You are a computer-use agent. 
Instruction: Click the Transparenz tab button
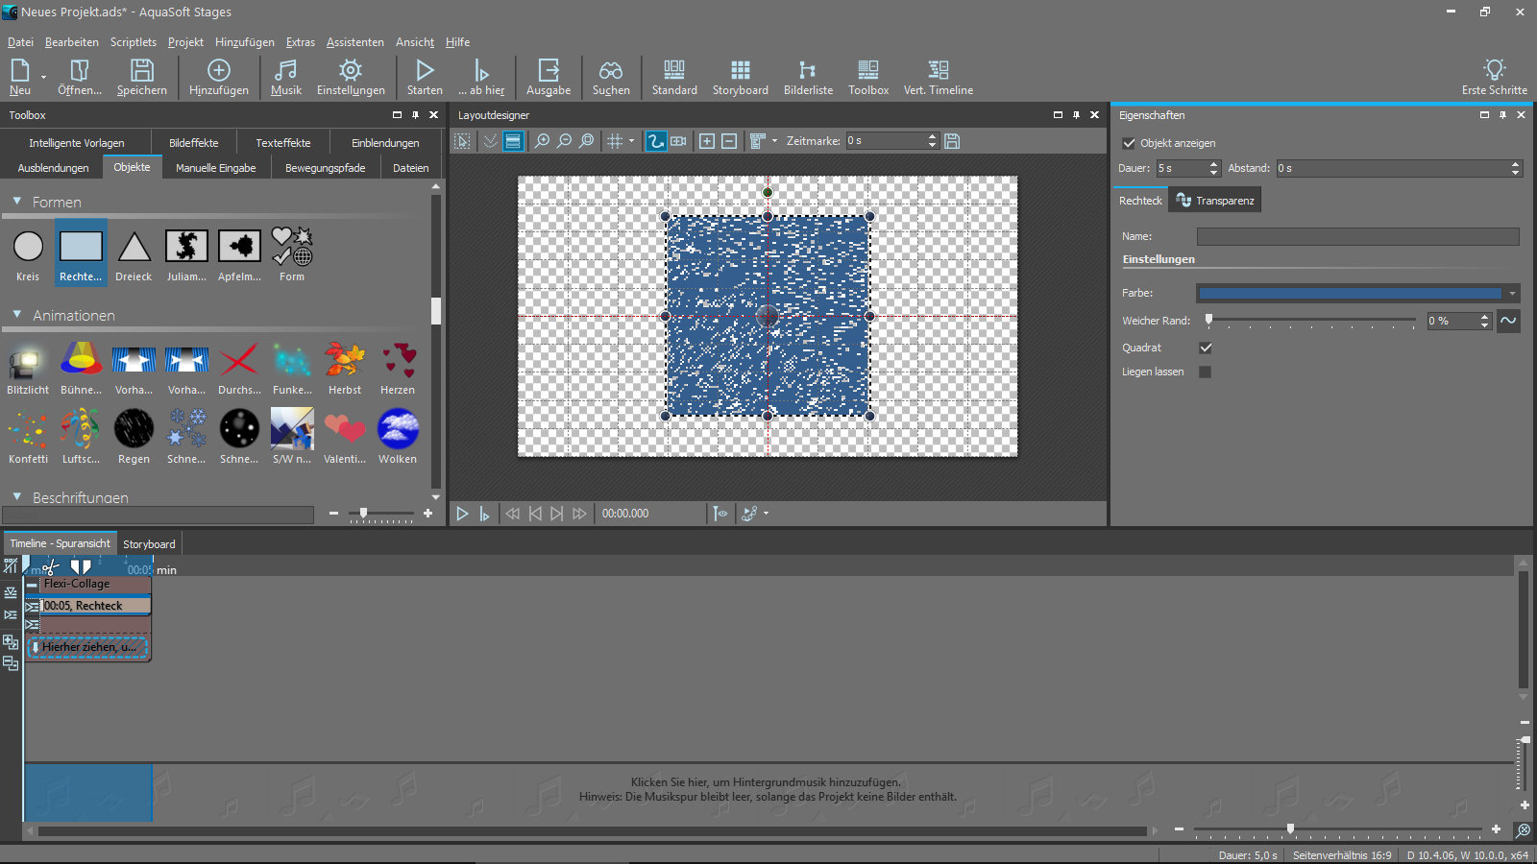1215,201
